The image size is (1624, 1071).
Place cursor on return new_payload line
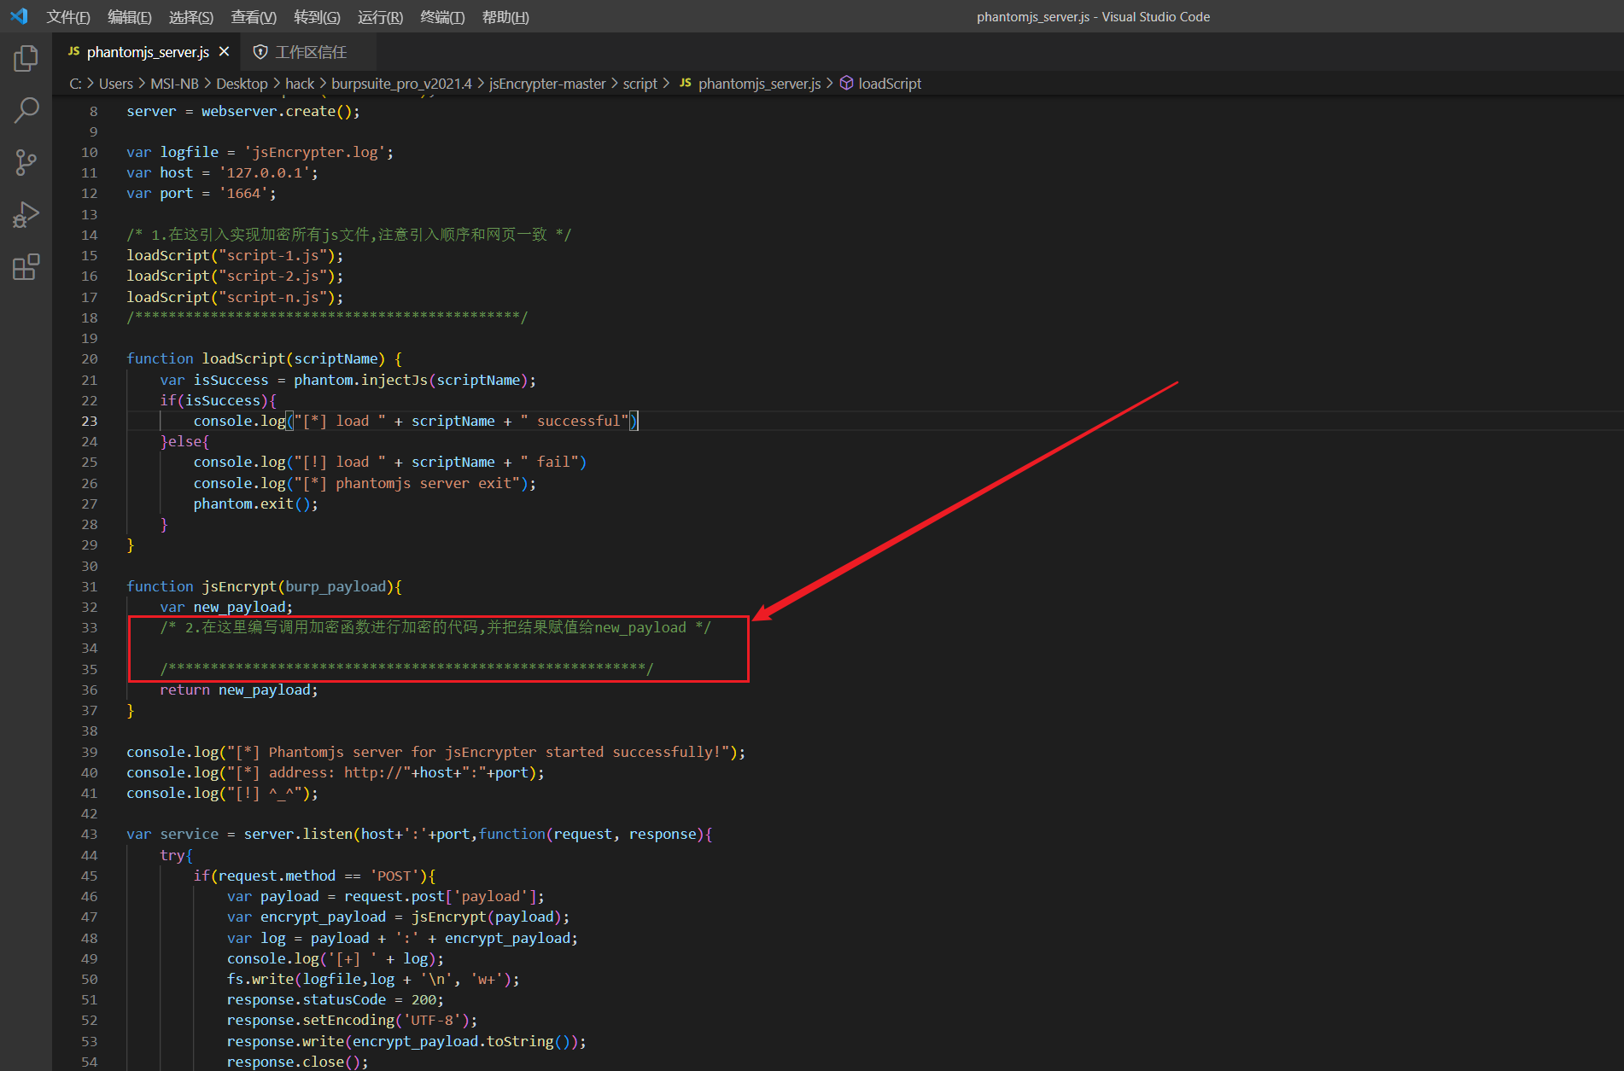point(238,690)
